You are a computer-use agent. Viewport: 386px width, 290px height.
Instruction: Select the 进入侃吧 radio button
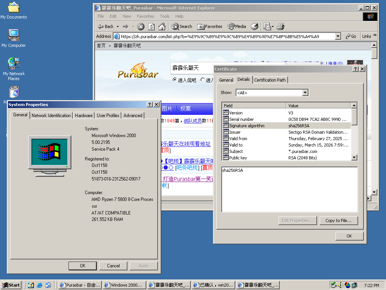click(175, 80)
